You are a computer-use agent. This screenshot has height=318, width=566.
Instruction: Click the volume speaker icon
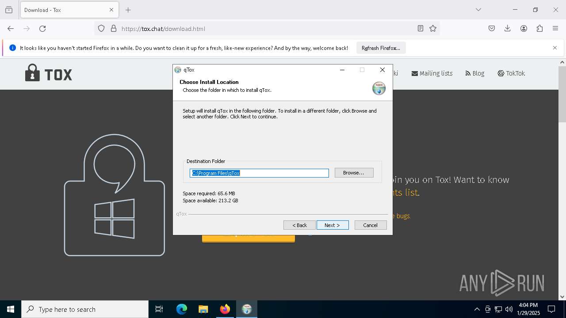[x=509, y=309]
